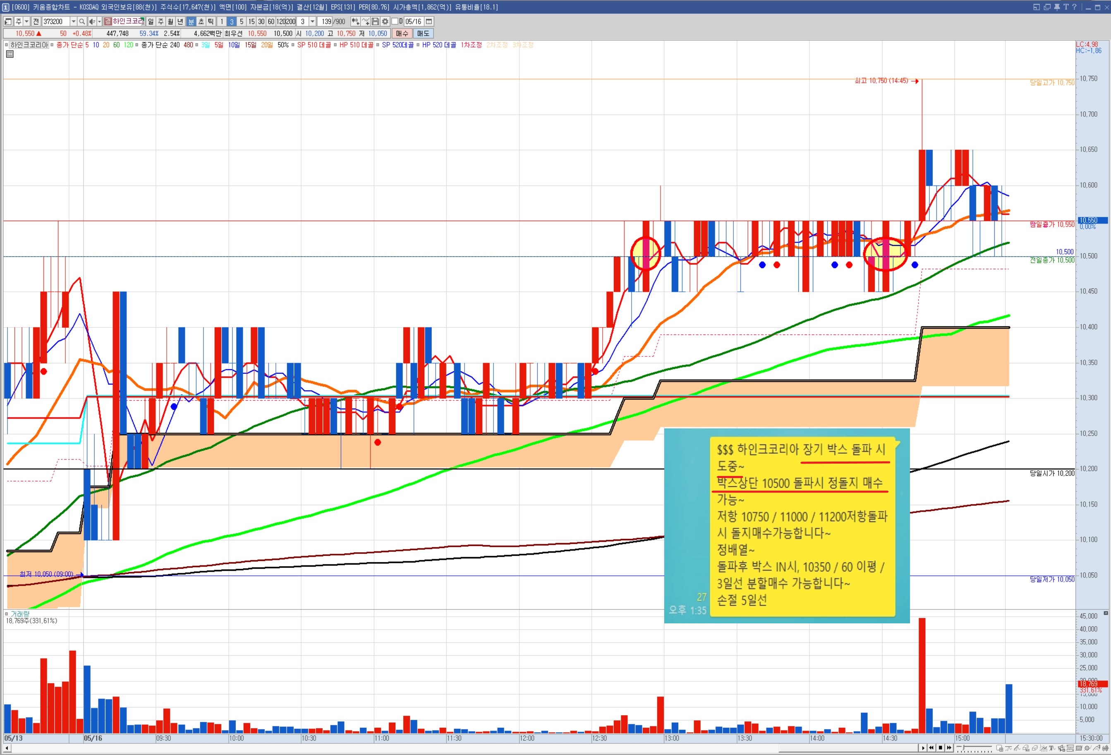Expand the stock code 373200 dropdown

click(x=73, y=22)
